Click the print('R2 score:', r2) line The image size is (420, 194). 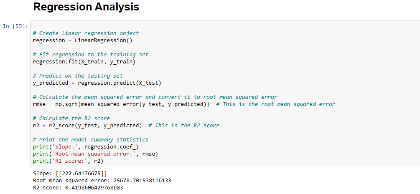coord(68,161)
